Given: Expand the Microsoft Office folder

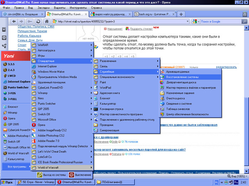Looking at the screenshot, I should pyautogui.click(x=62, y=119).
